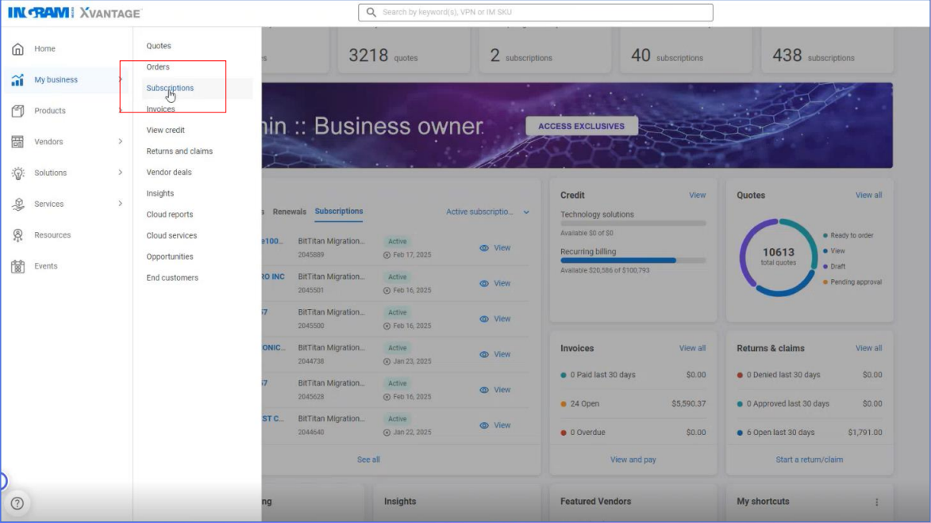The height and width of the screenshot is (523, 931).
Task: Click the Products box icon
Action: (x=17, y=111)
